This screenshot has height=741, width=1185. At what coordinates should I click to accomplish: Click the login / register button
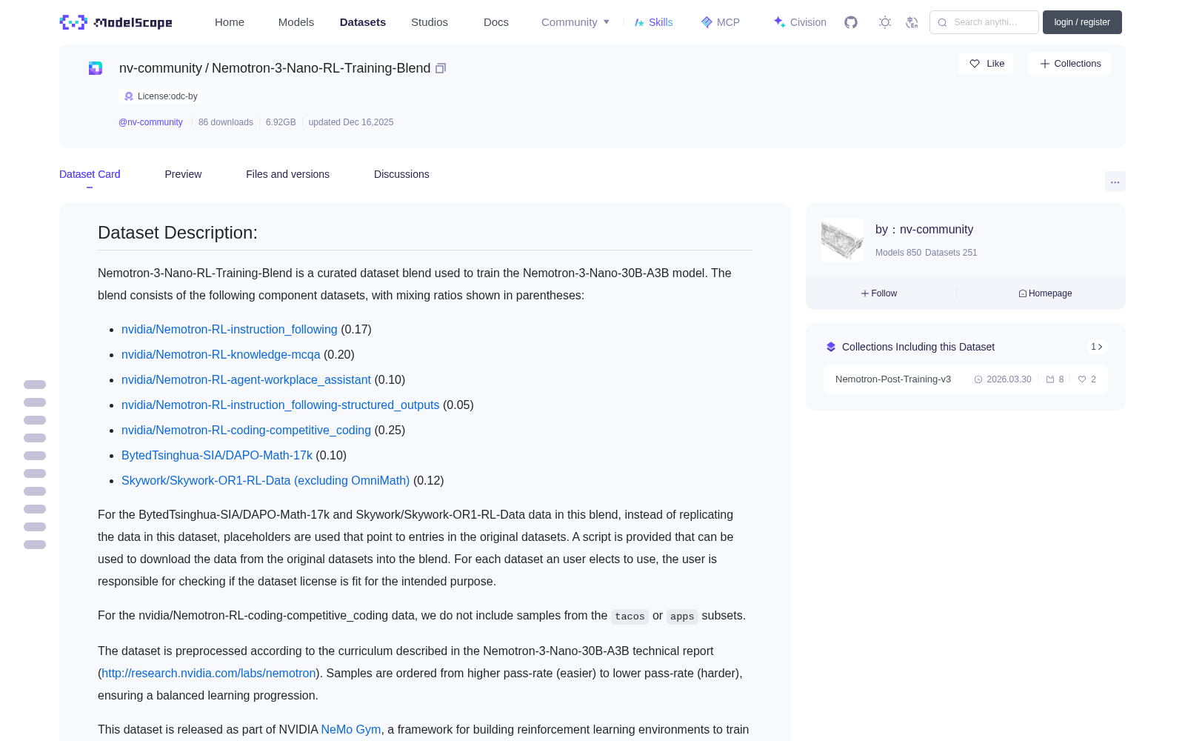coord(1082,22)
